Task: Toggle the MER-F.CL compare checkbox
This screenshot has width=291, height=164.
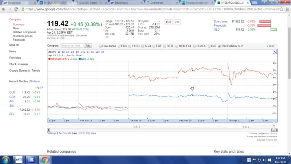Action: point(176,46)
